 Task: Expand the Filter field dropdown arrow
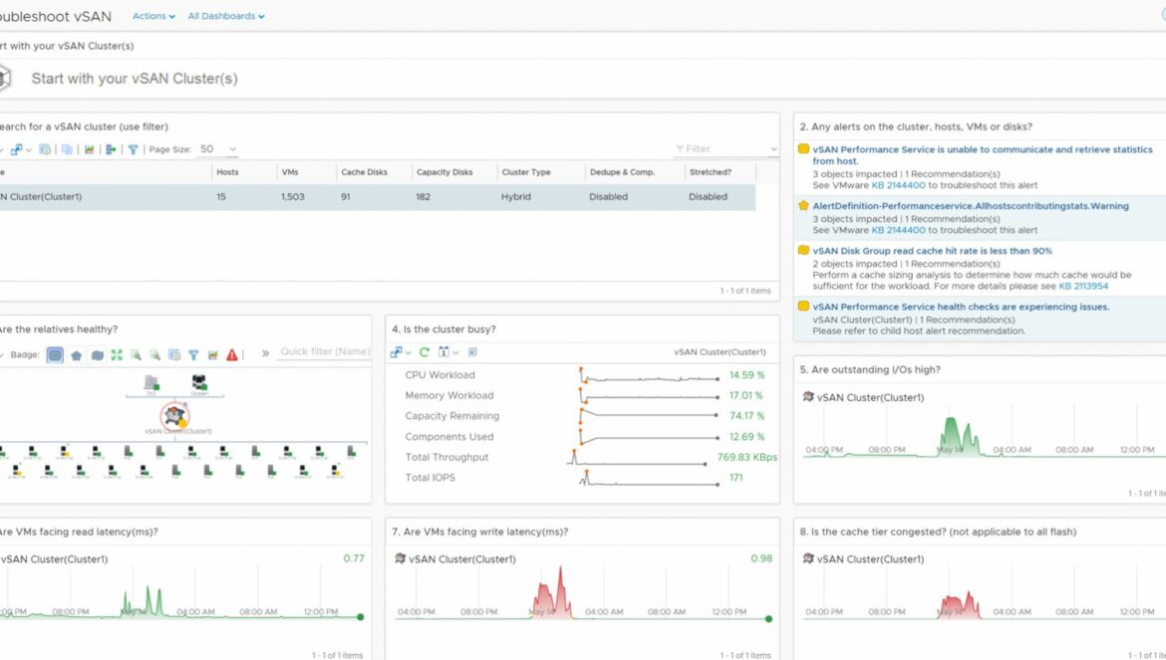773,149
